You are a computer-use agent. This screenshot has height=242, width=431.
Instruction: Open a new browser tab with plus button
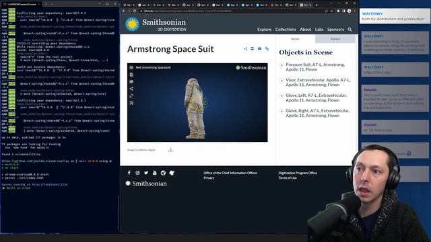click(x=317, y=5)
